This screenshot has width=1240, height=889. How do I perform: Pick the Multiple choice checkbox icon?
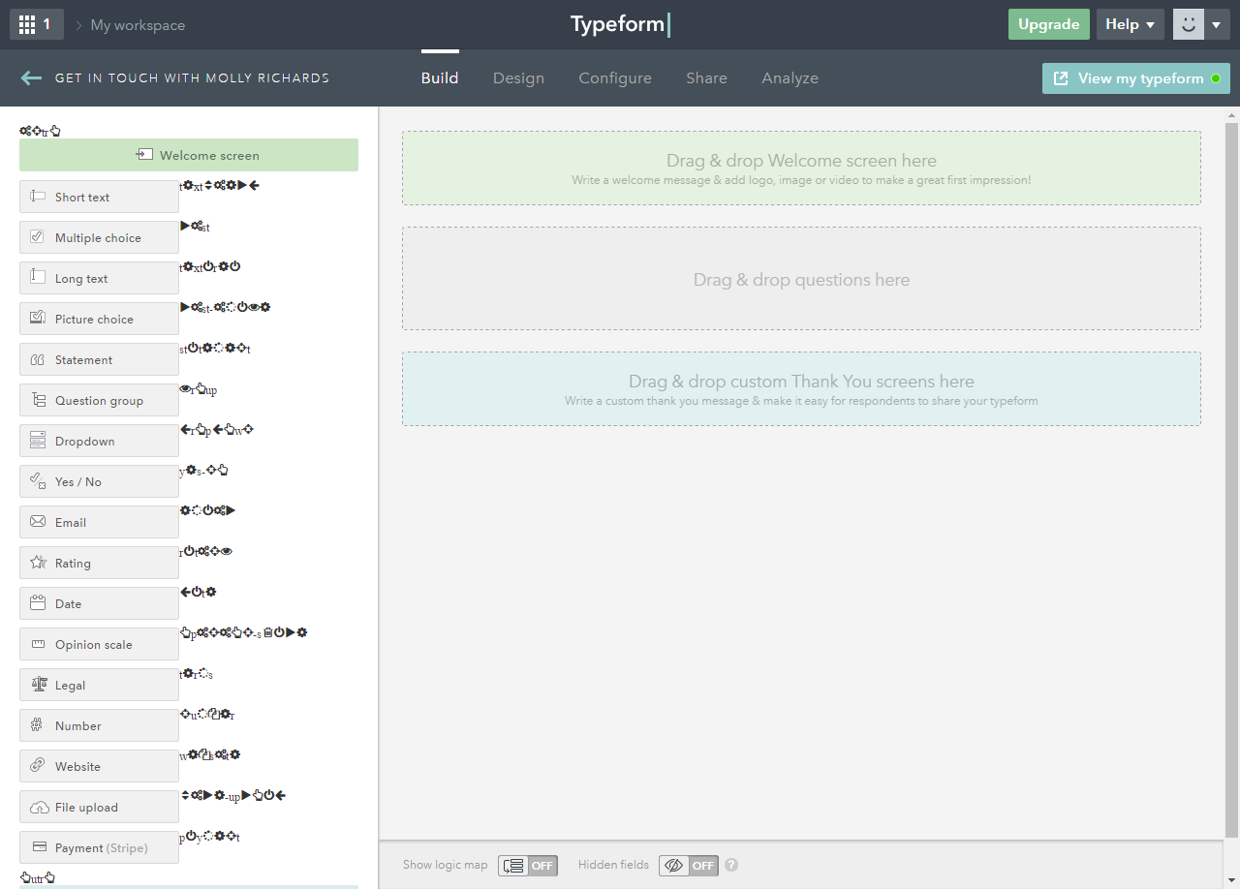pyautogui.click(x=38, y=237)
